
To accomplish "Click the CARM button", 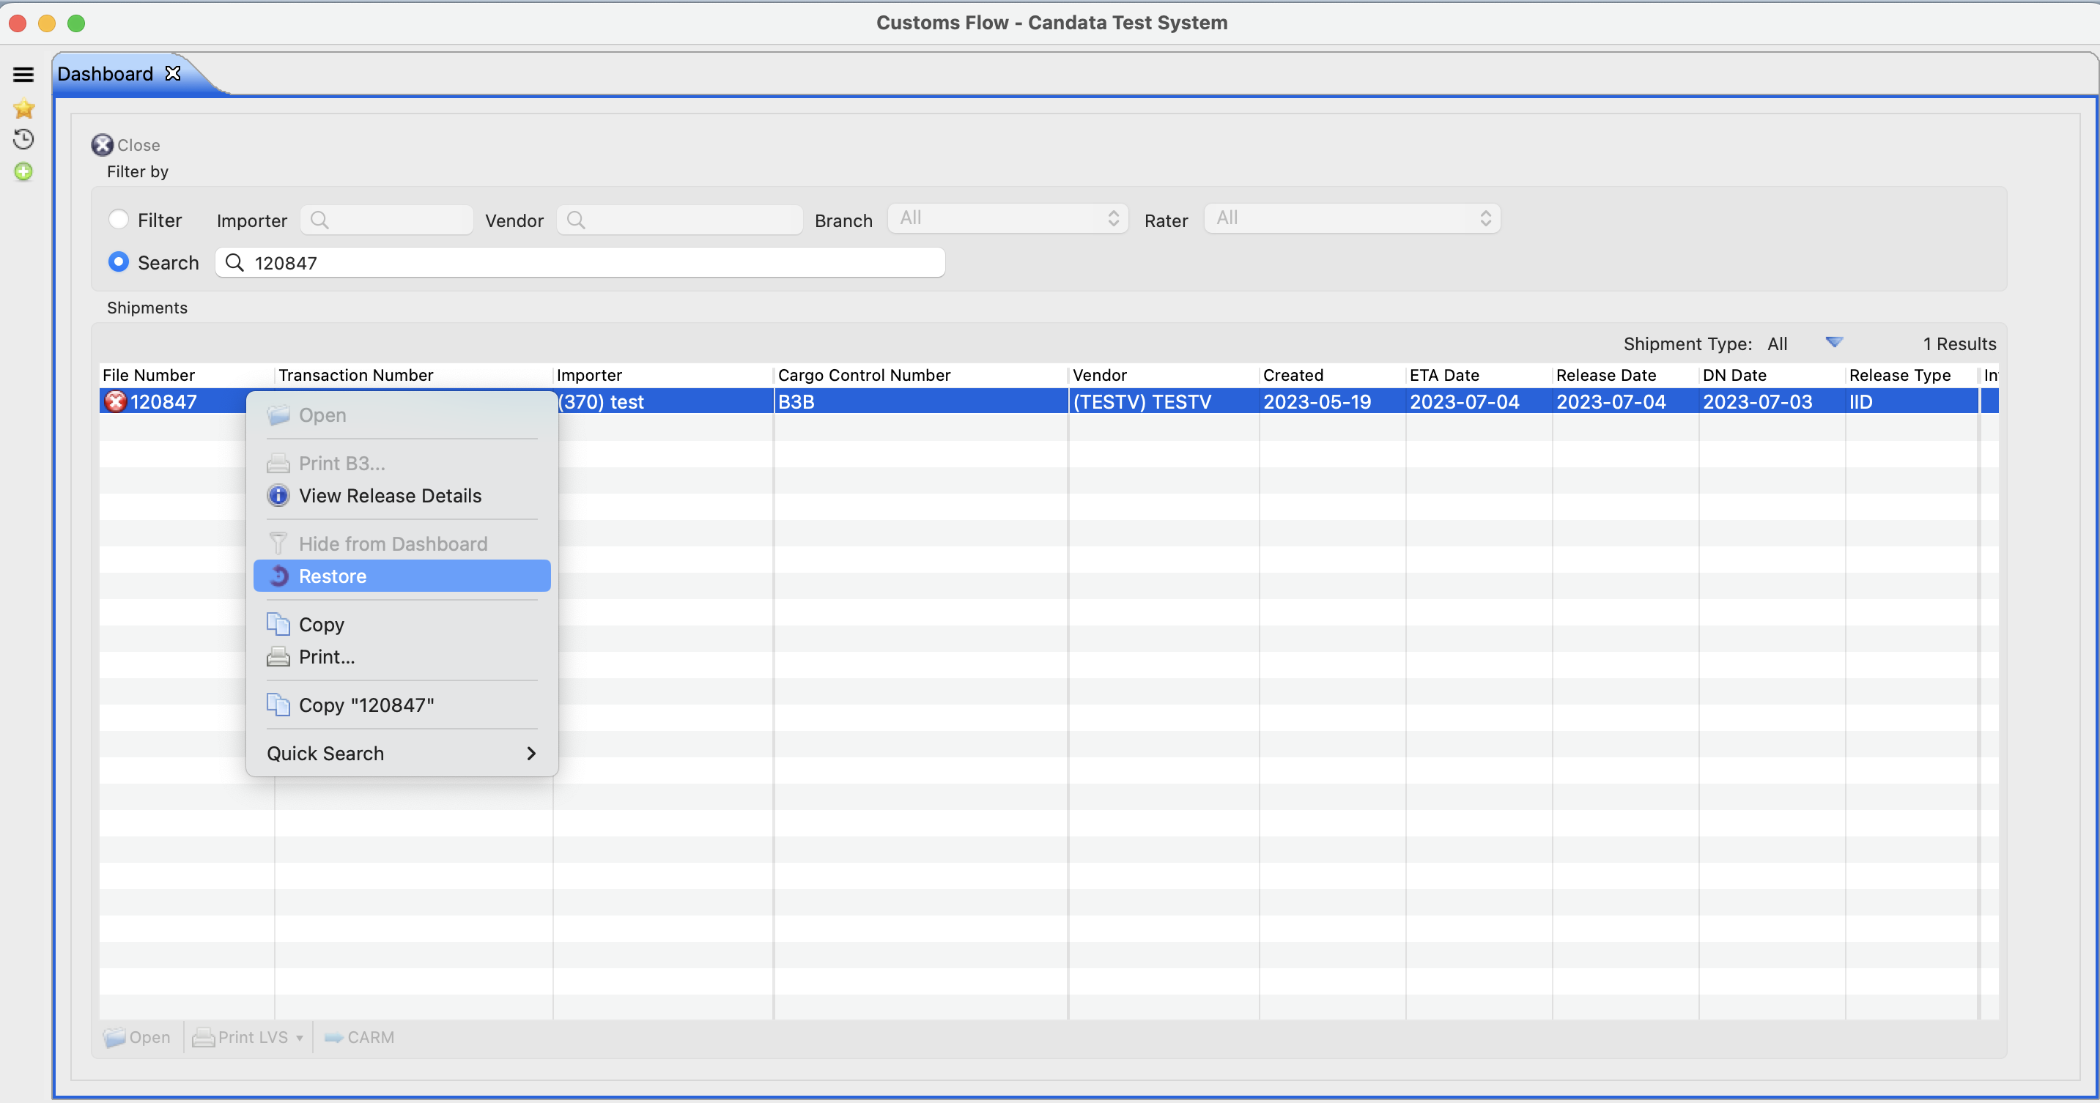I will pos(360,1037).
